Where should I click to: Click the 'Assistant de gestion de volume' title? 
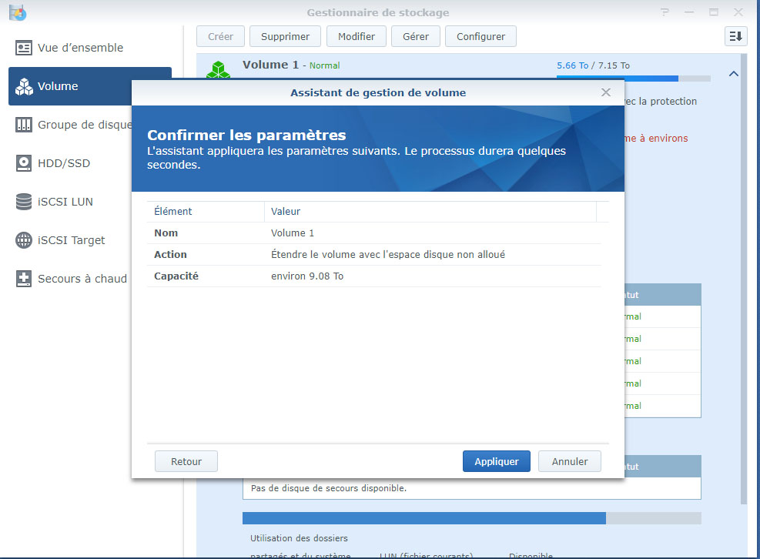378,92
